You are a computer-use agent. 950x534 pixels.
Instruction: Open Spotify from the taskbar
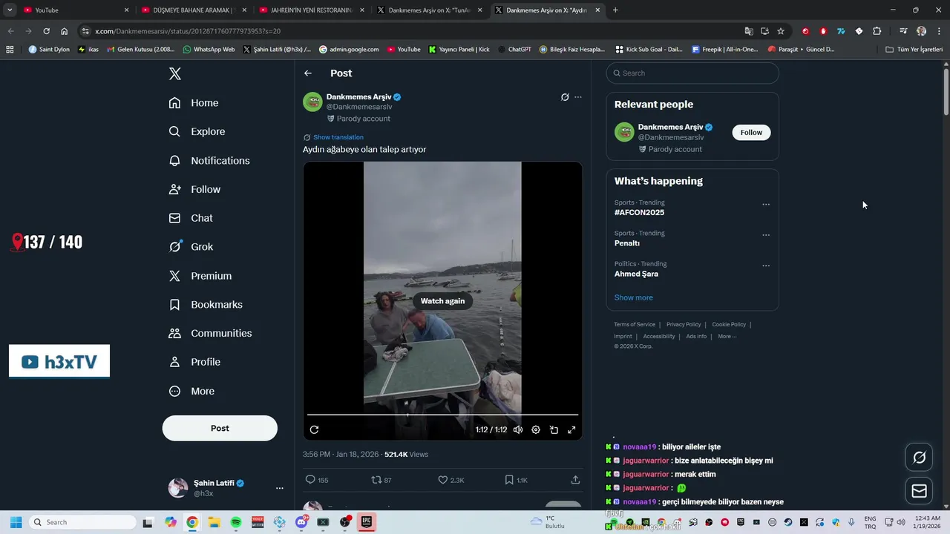tap(236, 522)
